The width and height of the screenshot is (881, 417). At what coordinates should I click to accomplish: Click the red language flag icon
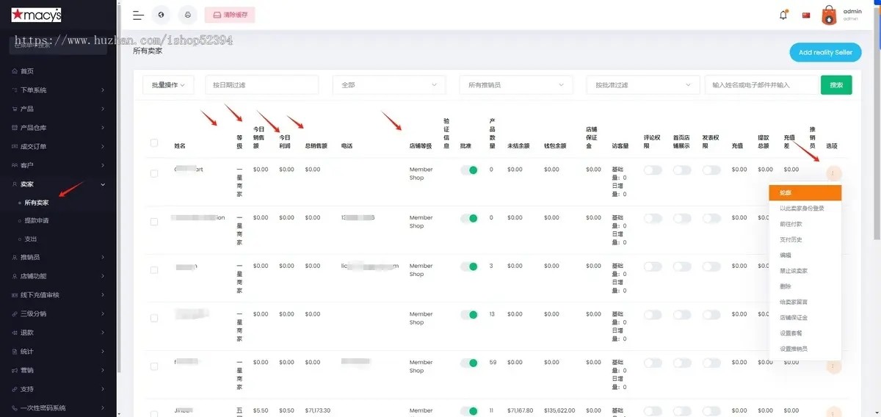[806, 15]
